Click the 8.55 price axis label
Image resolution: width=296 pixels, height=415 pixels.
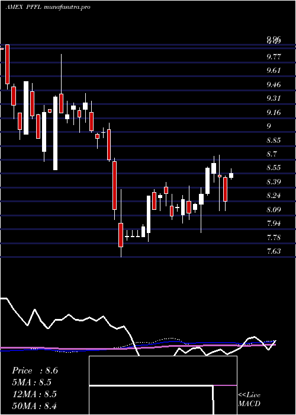[x=274, y=168]
